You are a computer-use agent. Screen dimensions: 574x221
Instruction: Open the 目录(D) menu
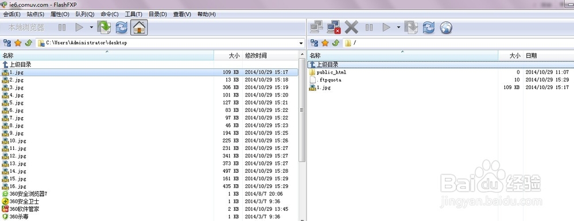coord(158,14)
